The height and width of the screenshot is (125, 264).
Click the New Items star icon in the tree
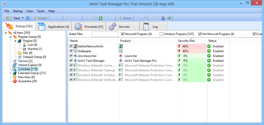(x=15, y=77)
